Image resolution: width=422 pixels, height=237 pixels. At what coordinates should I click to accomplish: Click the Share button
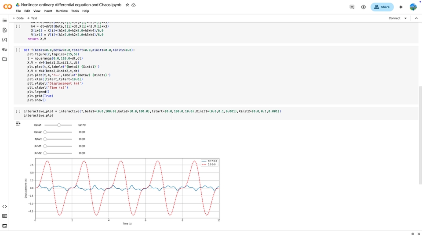pos(382,7)
